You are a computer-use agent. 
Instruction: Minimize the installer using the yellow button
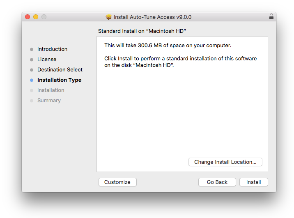(x=36, y=17)
